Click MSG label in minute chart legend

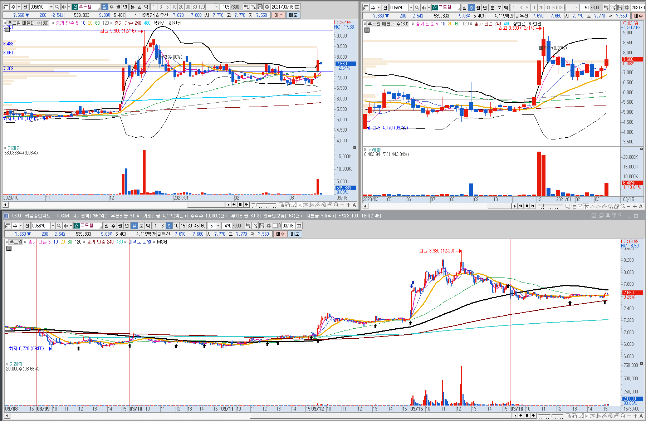tap(162, 242)
